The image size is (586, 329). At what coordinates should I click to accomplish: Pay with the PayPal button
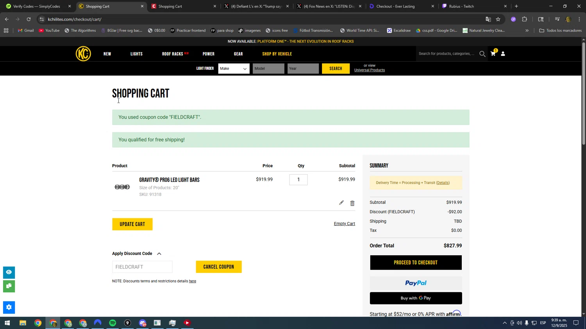pos(416,283)
